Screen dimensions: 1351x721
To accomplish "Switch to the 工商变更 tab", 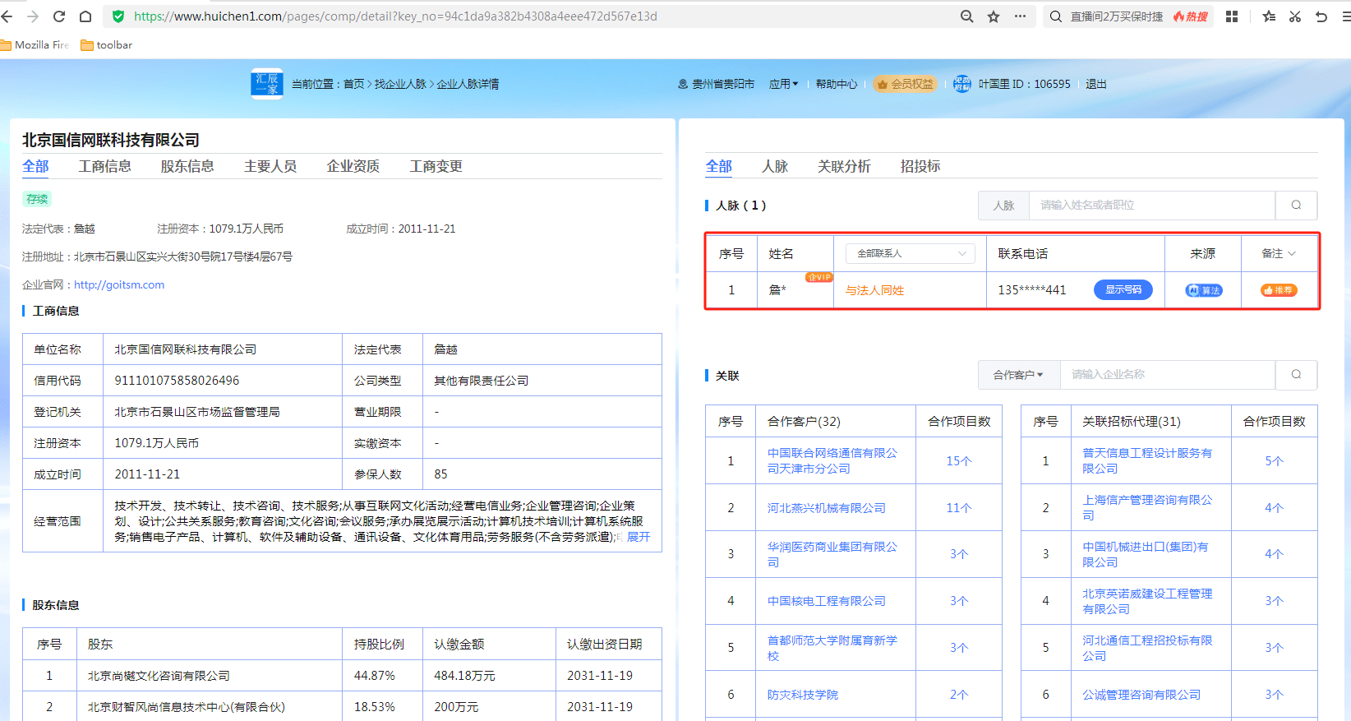I will pos(436,166).
